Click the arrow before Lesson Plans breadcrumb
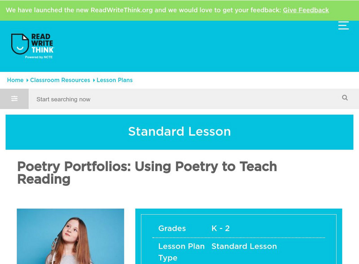Viewport: 359px width, 264px height. pyautogui.click(x=94, y=80)
